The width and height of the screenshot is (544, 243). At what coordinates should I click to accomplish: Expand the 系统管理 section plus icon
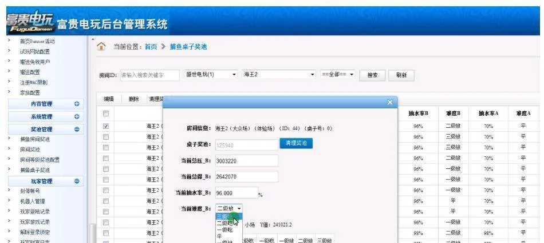click(77, 116)
